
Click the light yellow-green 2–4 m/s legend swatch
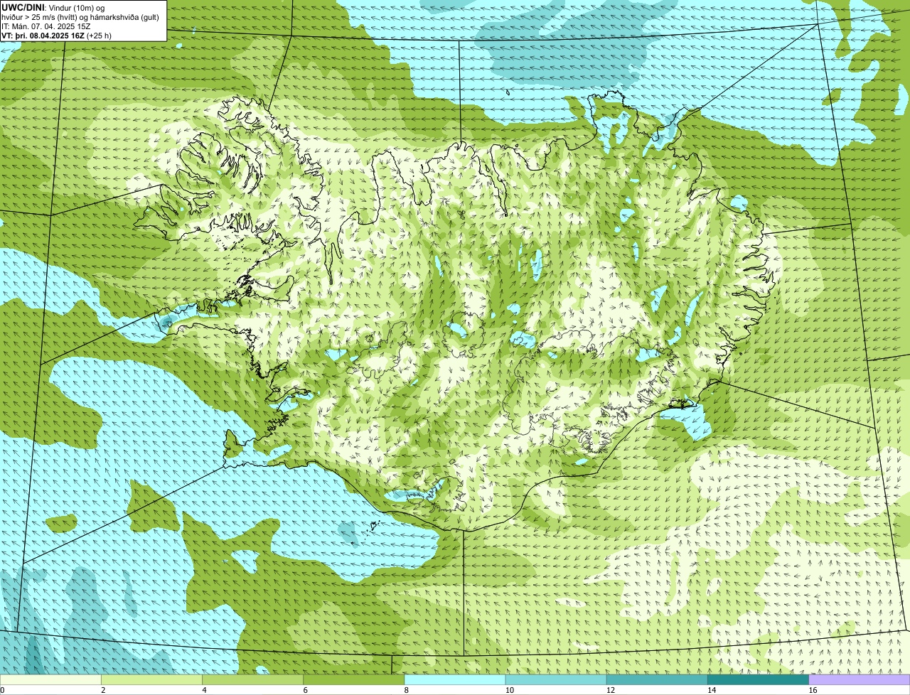[152, 679]
